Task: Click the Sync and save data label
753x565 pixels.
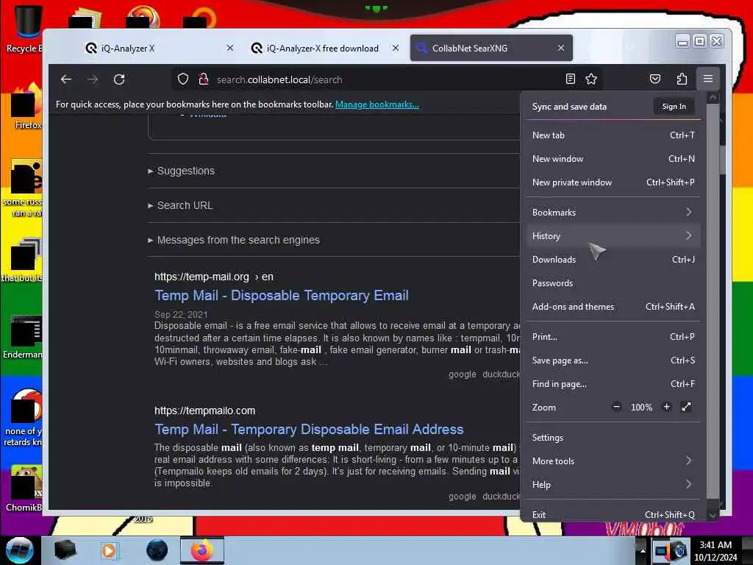Action: coord(569,107)
